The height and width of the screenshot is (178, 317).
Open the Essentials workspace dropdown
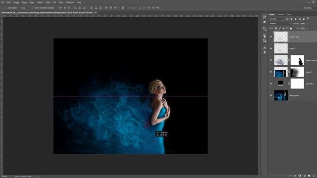309,8
